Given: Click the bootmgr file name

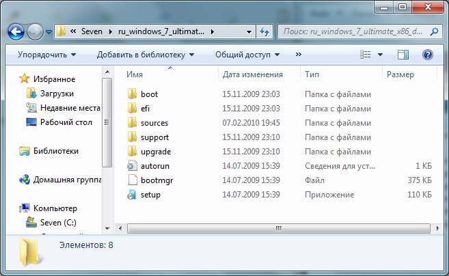Looking at the screenshot, I should click(x=157, y=180).
